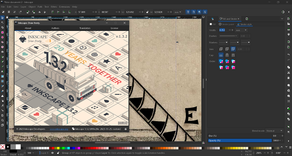Toggle the Layer 1 lock icon
The image size is (292, 156).
tap(58, 153)
